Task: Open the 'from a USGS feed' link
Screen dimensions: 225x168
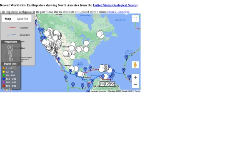Action: click(119, 12)
